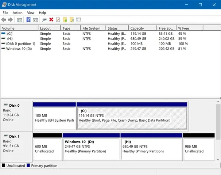Viewport: 221px width, 175px height.
Task: Click the disk pane vertical scrollbar thumb
Action: pos(218,122)
